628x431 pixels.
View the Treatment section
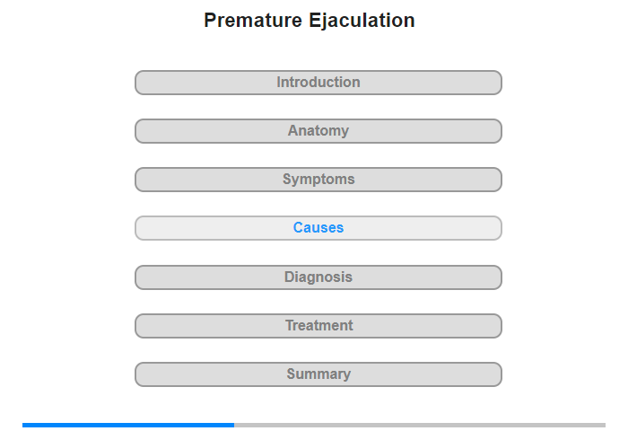pyautogui.click(x=318, y=326)
